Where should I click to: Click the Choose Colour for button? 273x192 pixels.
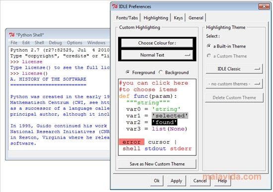tap(157, 43)
